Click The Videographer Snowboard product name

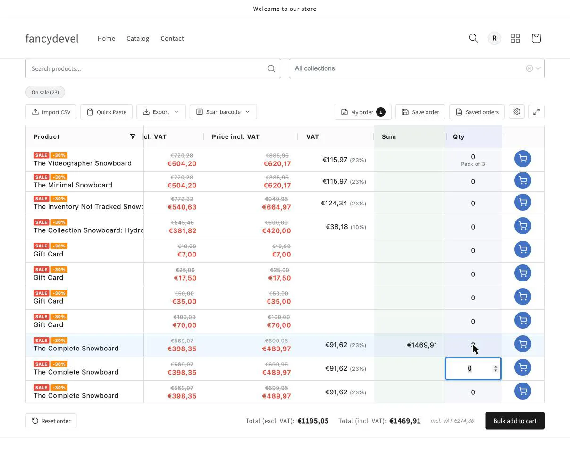click(83, 163)
